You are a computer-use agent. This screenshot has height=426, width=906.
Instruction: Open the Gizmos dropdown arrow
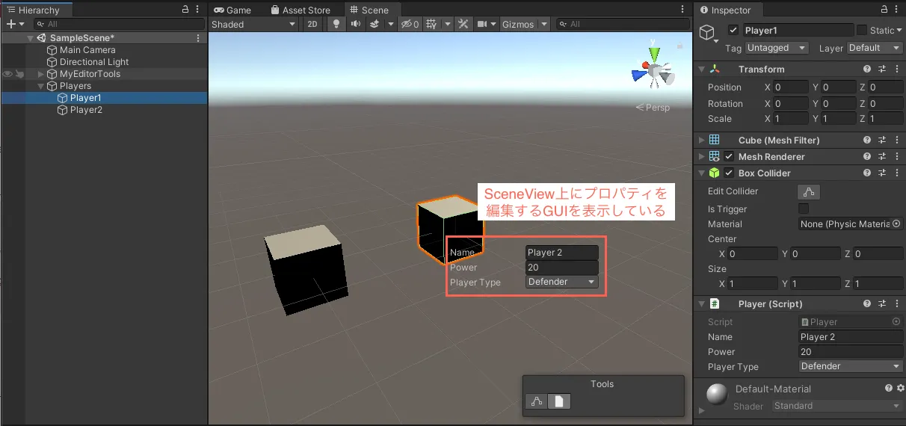coord(543,24)
